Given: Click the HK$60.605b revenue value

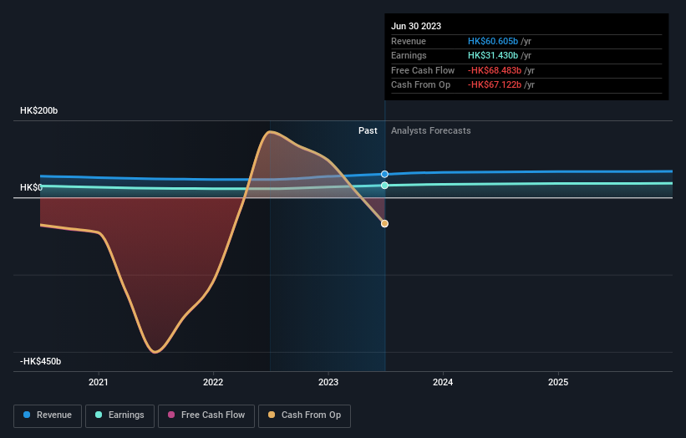Looking at the screenshot, I should pos(493,41).
